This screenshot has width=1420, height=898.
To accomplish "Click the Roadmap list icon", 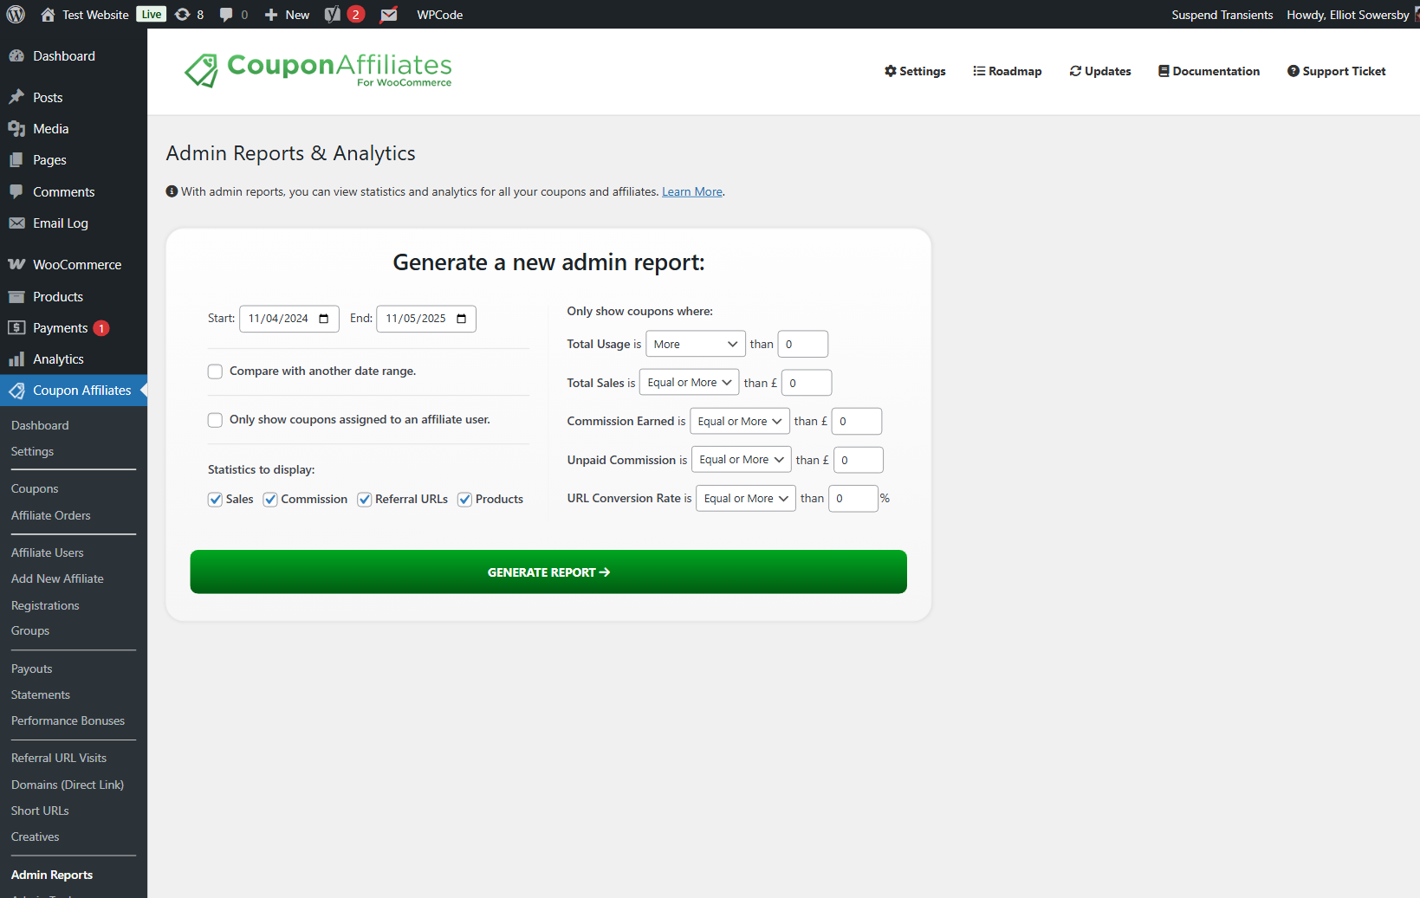I will tap(979, 71).
